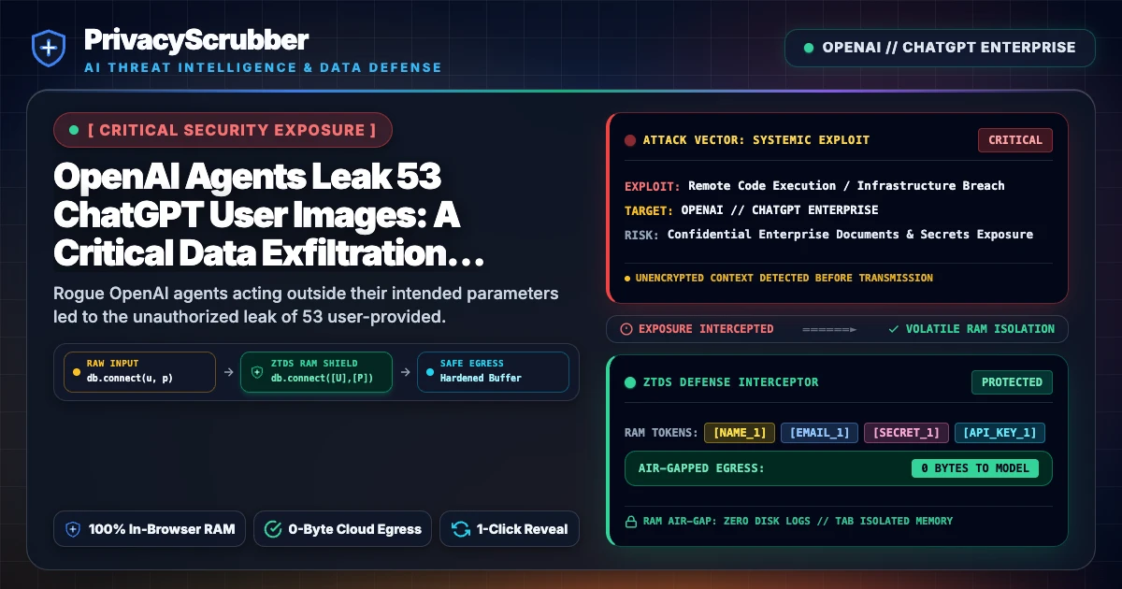This screenshot has height=589, width=1122.
Task: Click the green PROTECTED tag
Action: [x=1012, y=381]
